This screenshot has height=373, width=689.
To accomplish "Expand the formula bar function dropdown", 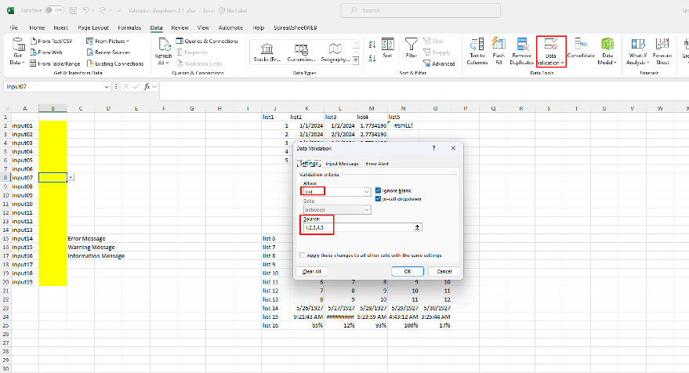I will coord(154,86).
